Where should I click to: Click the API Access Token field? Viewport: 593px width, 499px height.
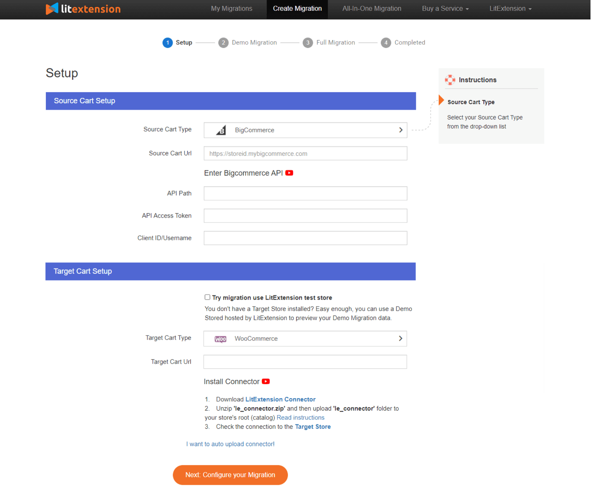[x=305, y=216]
